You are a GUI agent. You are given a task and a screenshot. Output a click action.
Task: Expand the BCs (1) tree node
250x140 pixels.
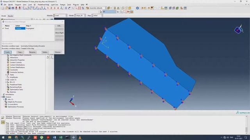6,82
